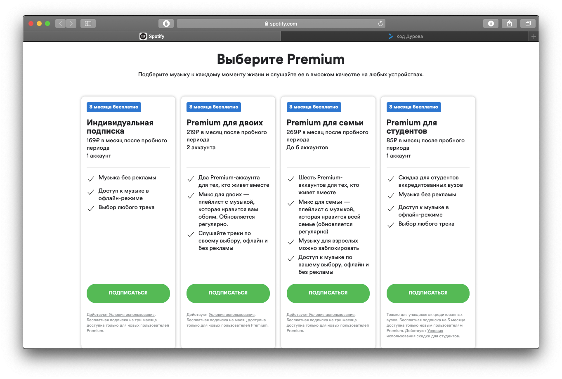Open Условия использования link under Duo plan
This screenshot has width=562, height=379.
click(231, 315)
